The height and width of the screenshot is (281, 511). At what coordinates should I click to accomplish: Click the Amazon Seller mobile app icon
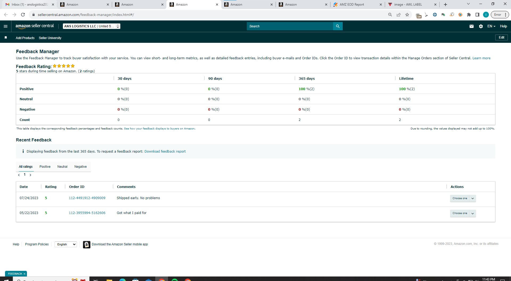click(x=87, y=244)
